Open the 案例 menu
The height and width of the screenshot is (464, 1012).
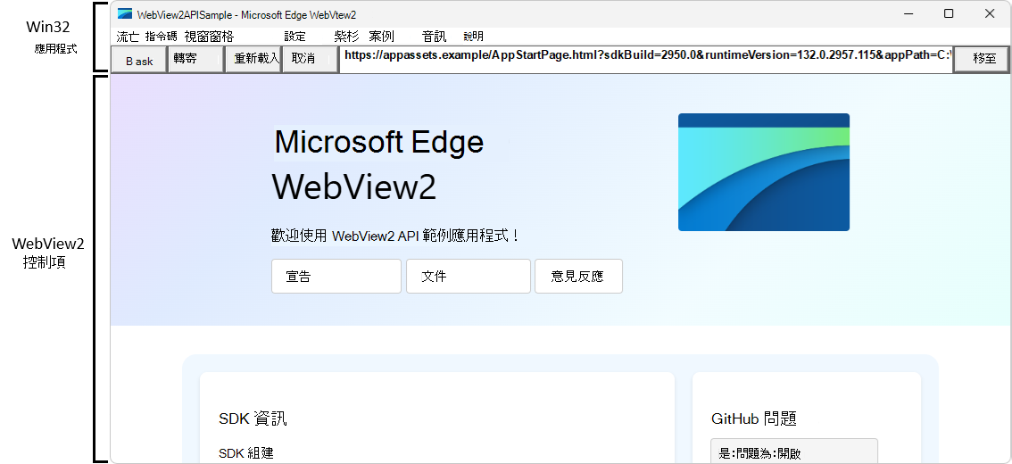pyautogui.click(x=381, y=37)
